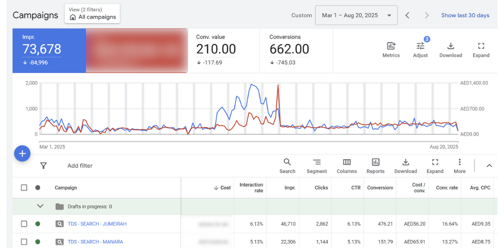
Task: Toggle the select-all campaigns header checkbox
Action: coord(24,188)
